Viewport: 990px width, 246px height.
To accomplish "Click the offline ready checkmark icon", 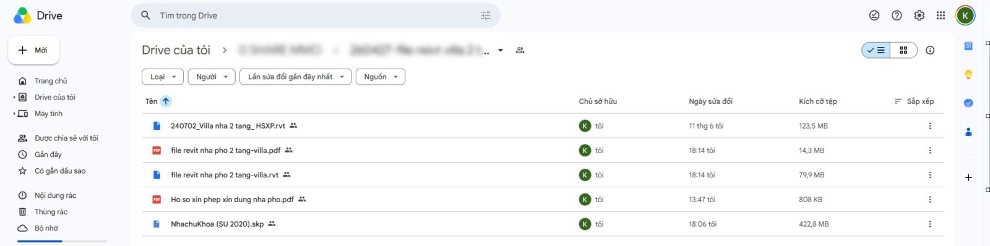I will (874, 15).
